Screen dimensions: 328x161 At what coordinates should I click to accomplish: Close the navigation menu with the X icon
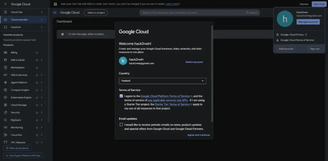point(5,4)
